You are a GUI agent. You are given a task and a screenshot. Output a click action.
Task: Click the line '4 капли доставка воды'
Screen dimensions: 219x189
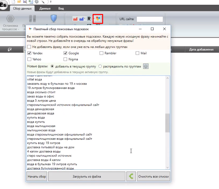tap(44, 152)
